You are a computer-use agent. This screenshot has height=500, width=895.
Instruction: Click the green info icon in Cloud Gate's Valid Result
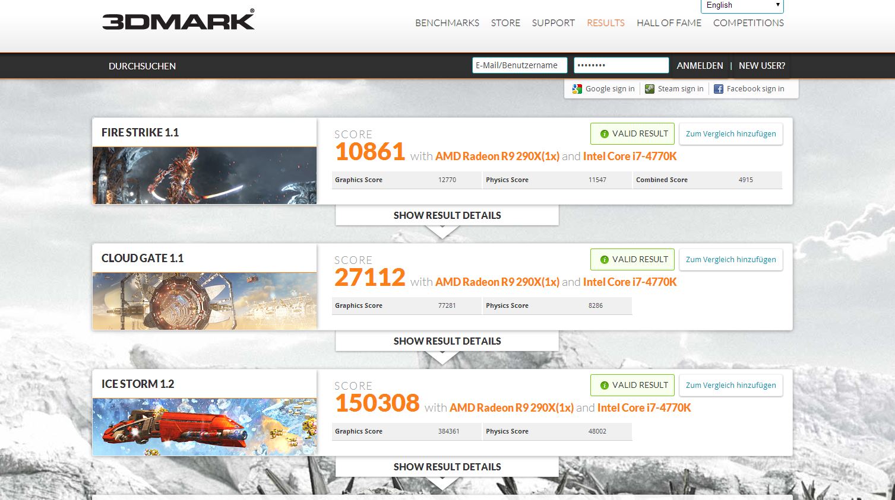[605, 260]
